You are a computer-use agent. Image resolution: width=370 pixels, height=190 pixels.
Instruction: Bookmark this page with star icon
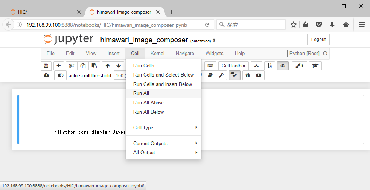coord(293,25)
